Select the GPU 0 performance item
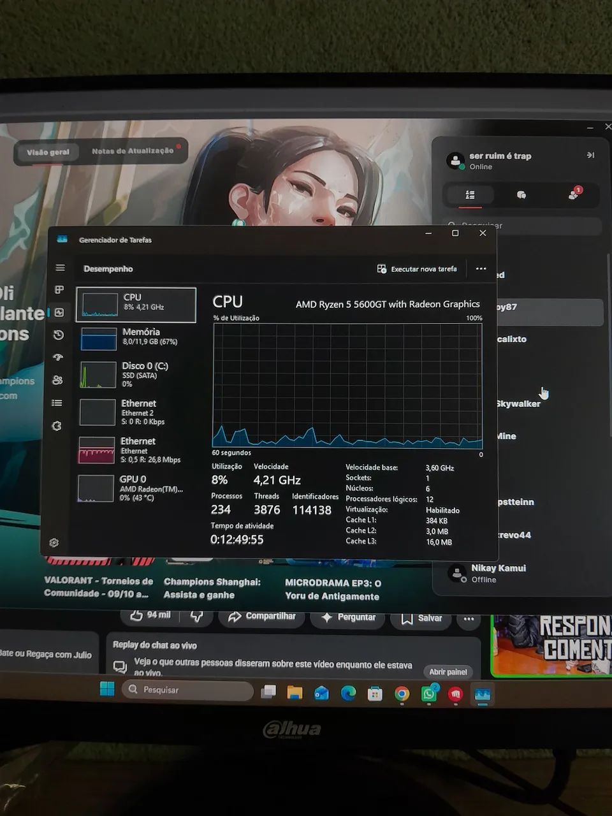The image size is (612, 816). click(135, 488)
